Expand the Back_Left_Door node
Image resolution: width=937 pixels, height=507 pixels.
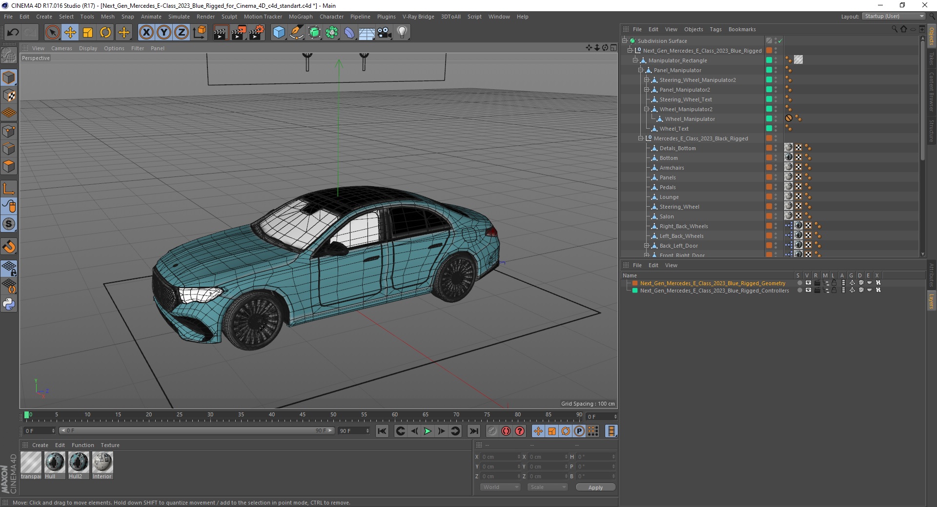pos(646,246)
